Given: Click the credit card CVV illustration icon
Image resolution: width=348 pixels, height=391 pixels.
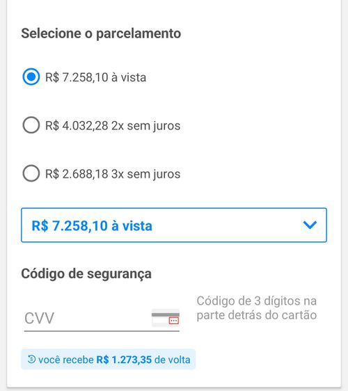Looking at the screenshot, I should (x=166, y=317).
